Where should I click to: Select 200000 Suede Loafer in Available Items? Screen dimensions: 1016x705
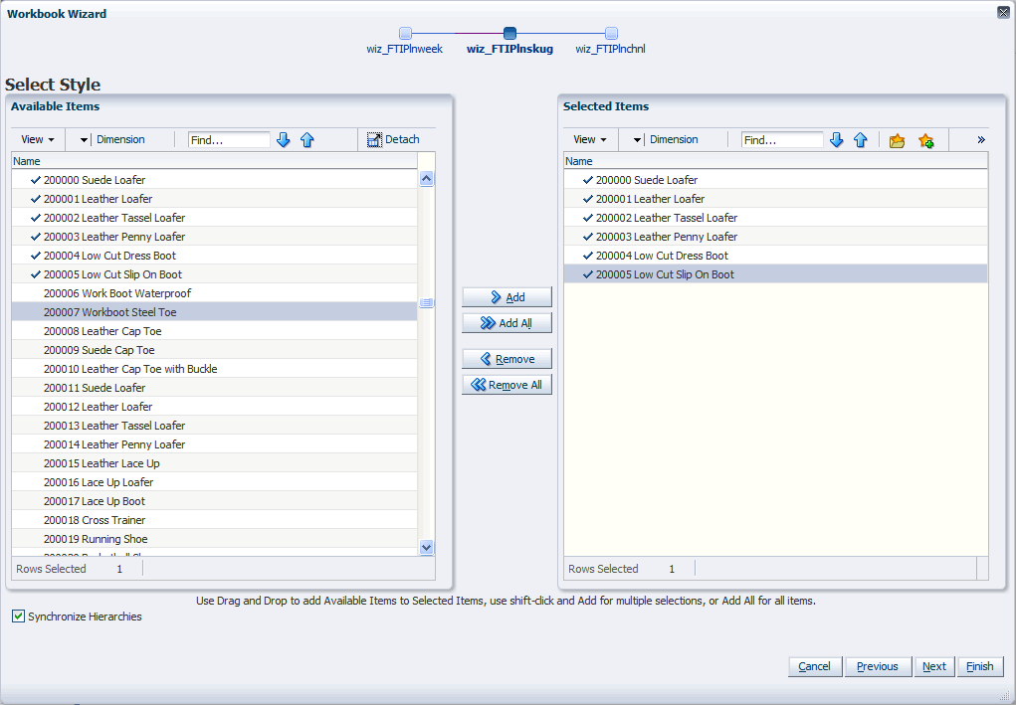click(215, 180)
